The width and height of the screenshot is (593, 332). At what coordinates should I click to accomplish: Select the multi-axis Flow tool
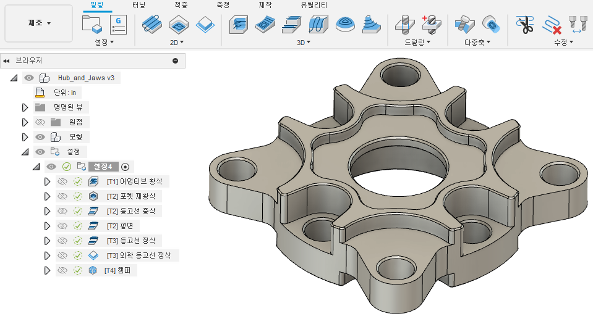pyautogui.click(x=491, y=25)
